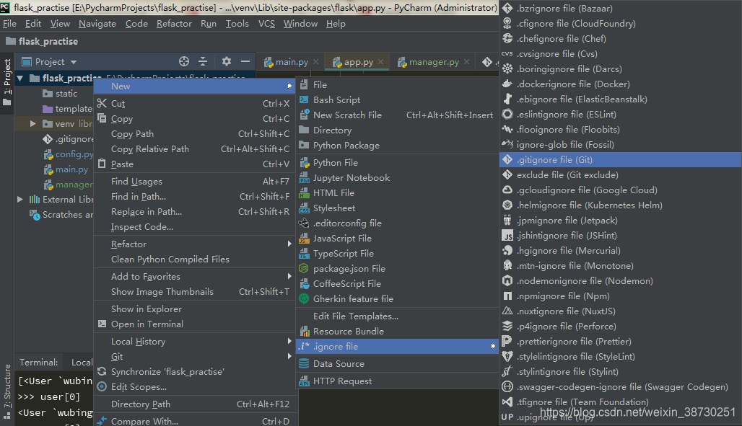Toggle the 1: Project side tool button
The height and width of the screenshot is (426, 742).
(x=7, y=82)
